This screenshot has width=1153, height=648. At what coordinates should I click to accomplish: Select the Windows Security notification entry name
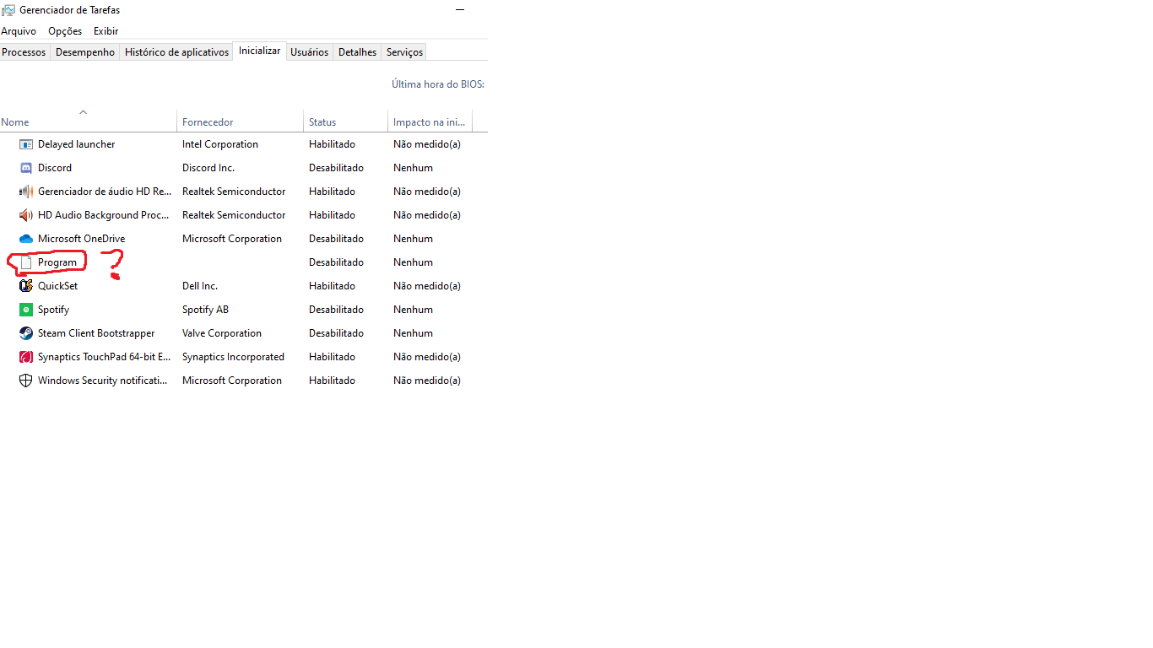tap(103, 381)
